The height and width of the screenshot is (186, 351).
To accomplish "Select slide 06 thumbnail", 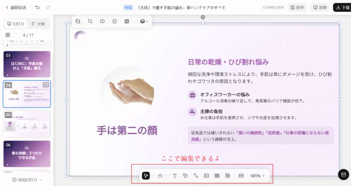I will [27, 154].
